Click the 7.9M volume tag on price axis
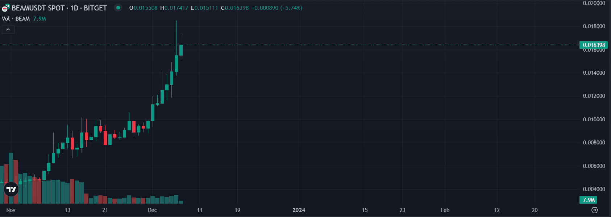 click(589, 200)
